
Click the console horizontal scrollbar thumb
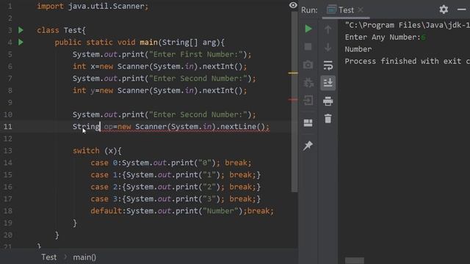coord(354,260)
